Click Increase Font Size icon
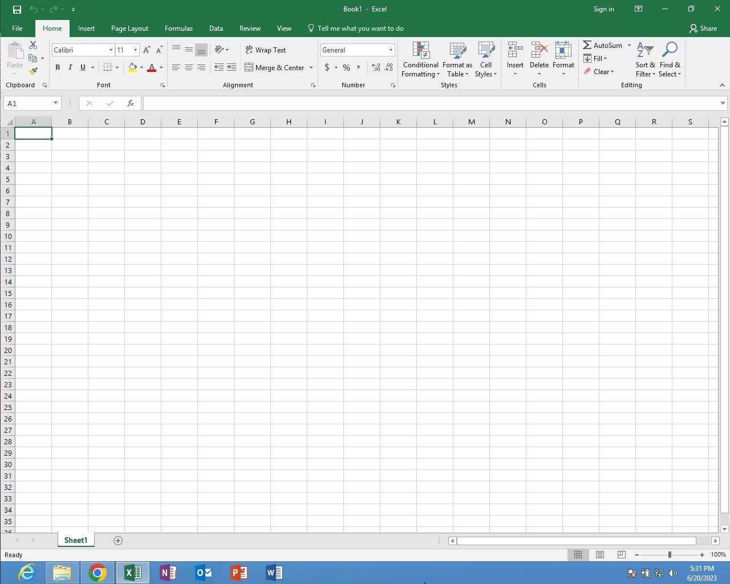The image size is (730, 584). tap(147, 50)
